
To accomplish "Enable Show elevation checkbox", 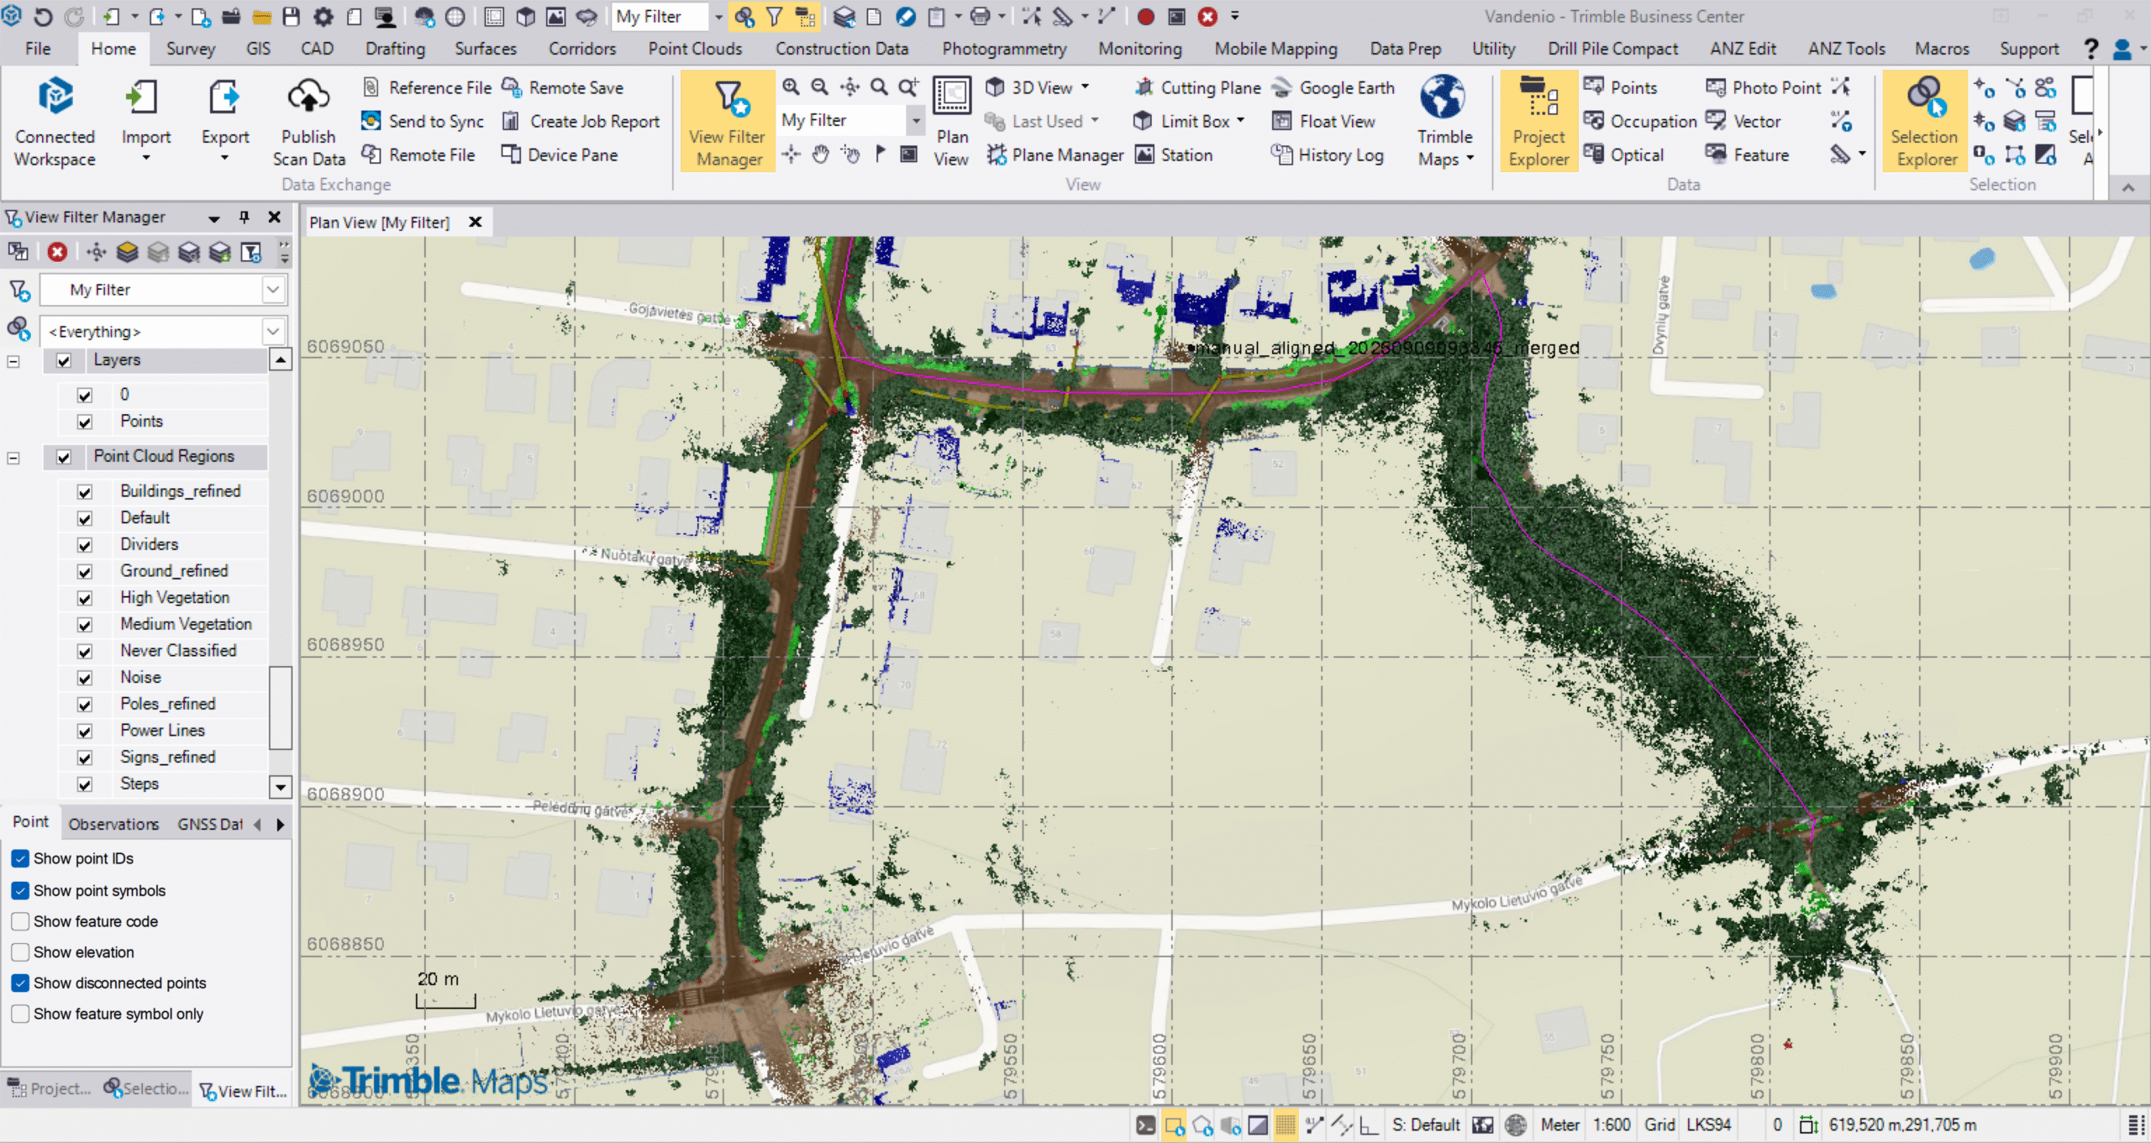I will click(x=21, y=952).
